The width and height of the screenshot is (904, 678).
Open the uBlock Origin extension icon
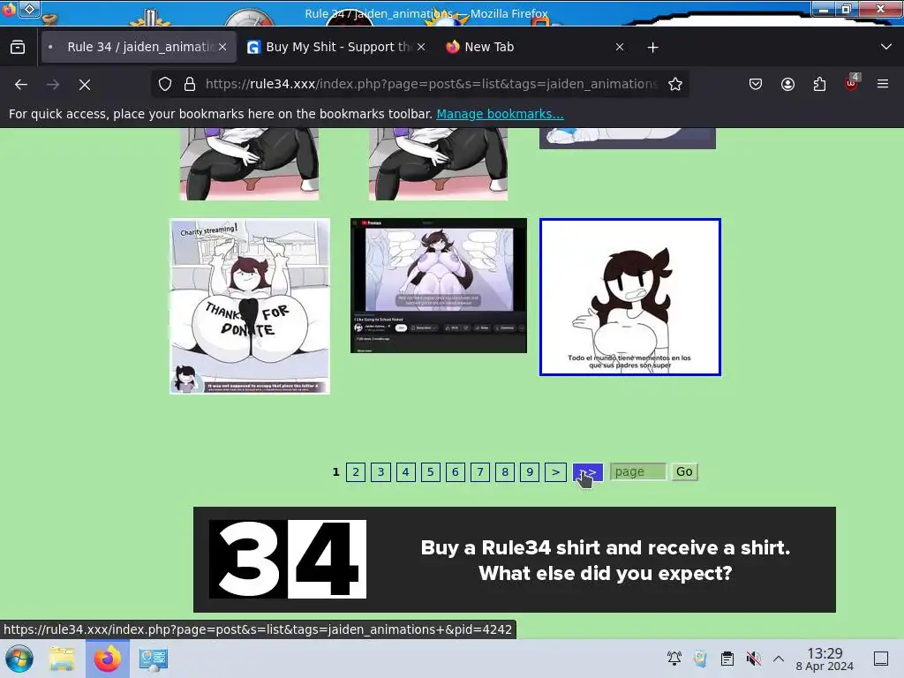pyautogui.click(x=852, y=83)
